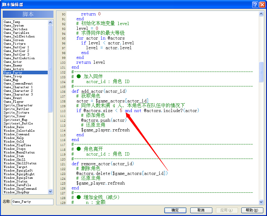Viewport: 267px width, 216px height.
Task: Click the code editor vertical scrollbar thumb
Action: 261,72
